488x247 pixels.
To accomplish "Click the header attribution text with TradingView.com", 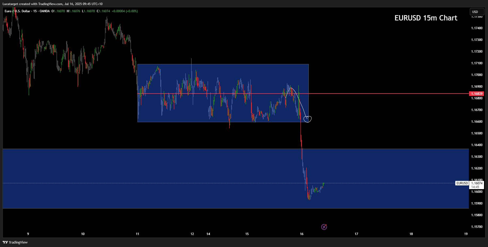I will 52,4.
